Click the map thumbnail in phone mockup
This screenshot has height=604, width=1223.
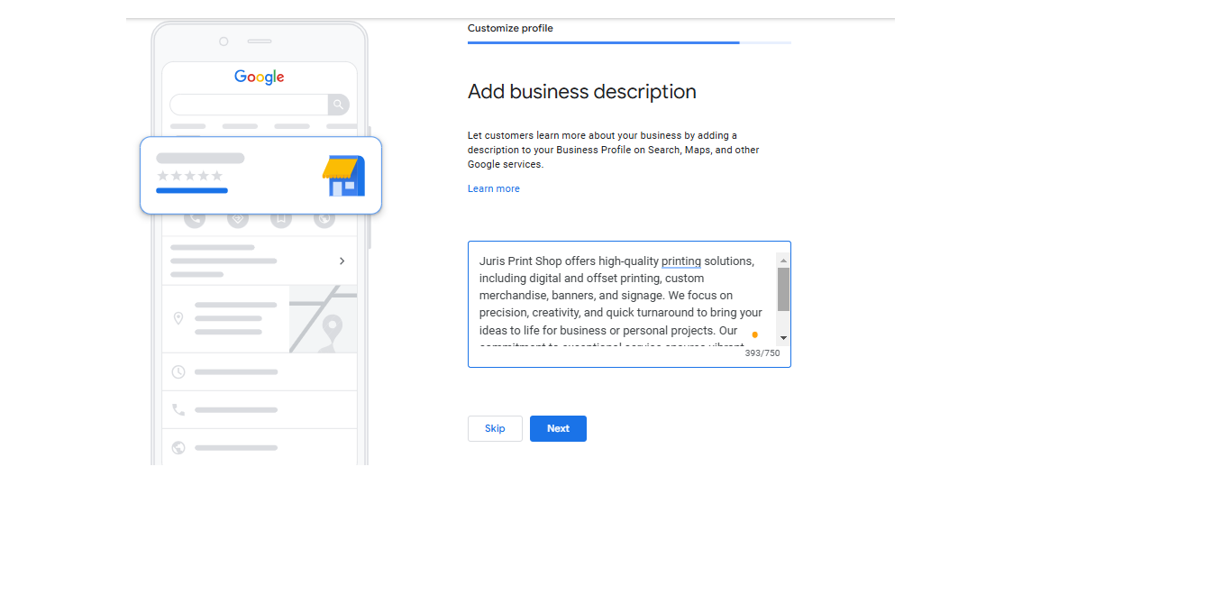pyautogui.click(x=323, y=318)
